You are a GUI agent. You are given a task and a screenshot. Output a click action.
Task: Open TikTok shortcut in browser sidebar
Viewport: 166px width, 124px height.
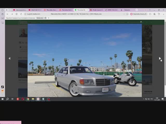point(2,87)
